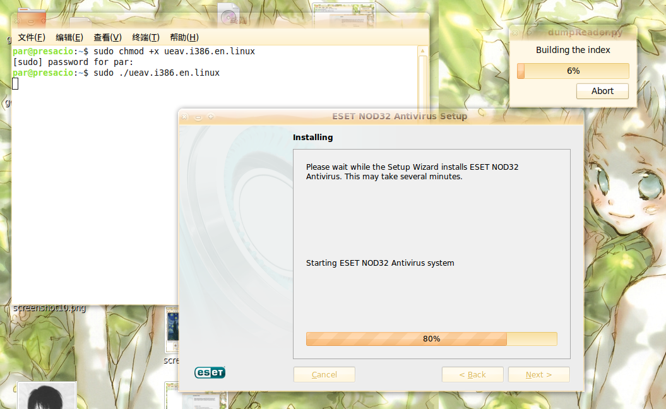Click the ESET NOD32 Antivirus Setup title bar text
Viewport: 666px width, 409px height.
click(x=400, y=116)
